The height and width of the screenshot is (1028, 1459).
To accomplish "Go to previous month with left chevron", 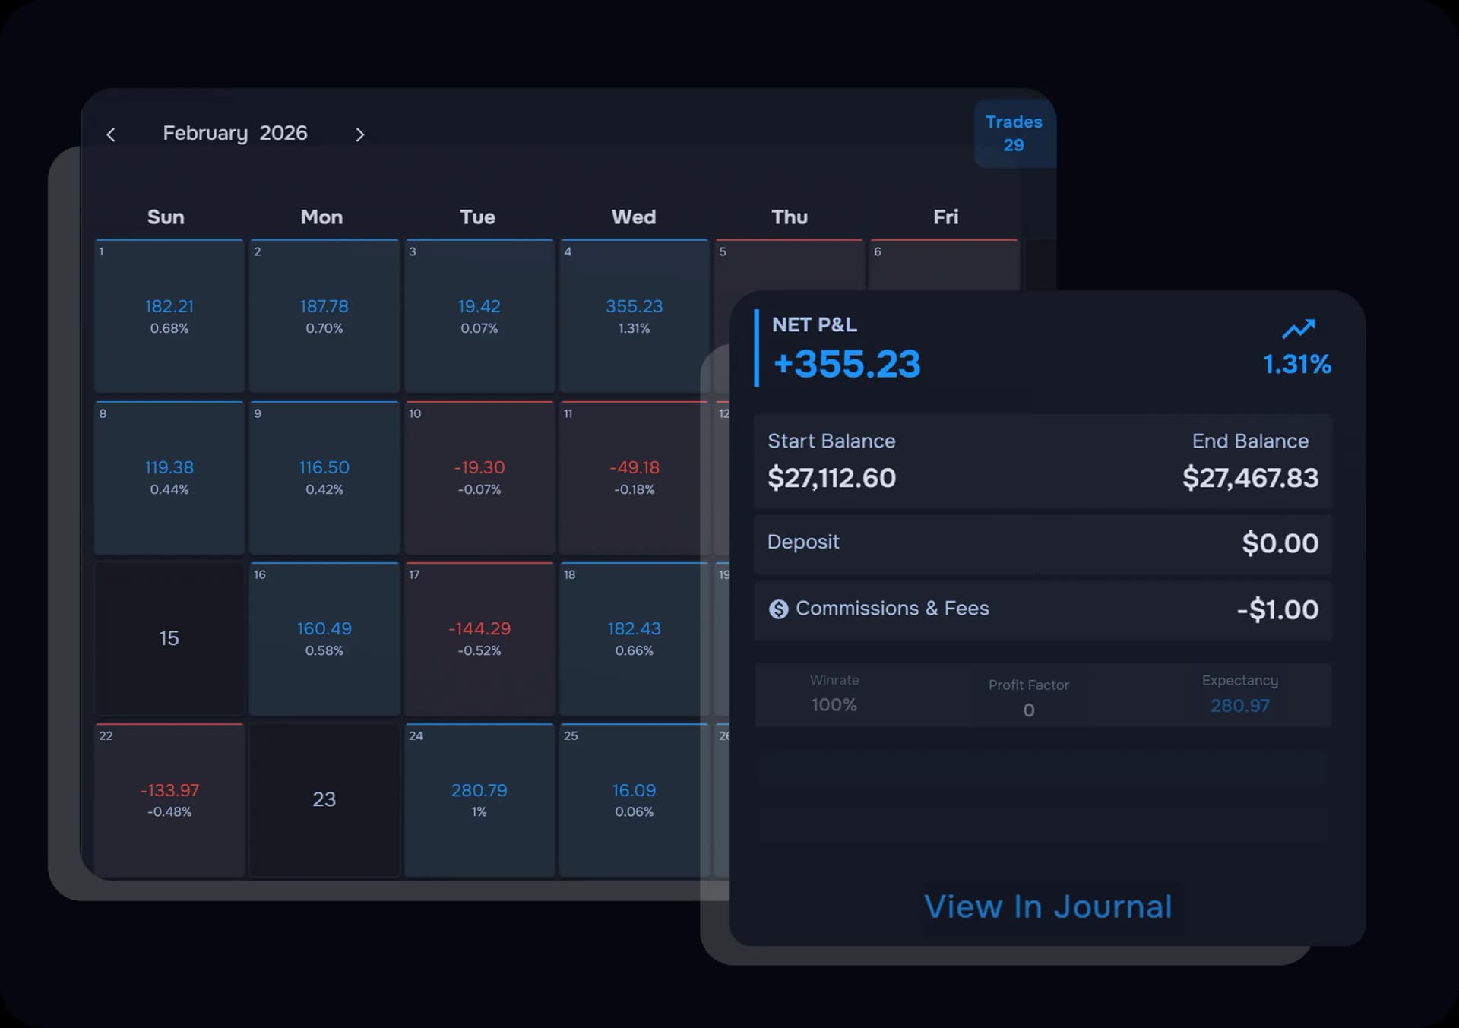I will point(111,134).
